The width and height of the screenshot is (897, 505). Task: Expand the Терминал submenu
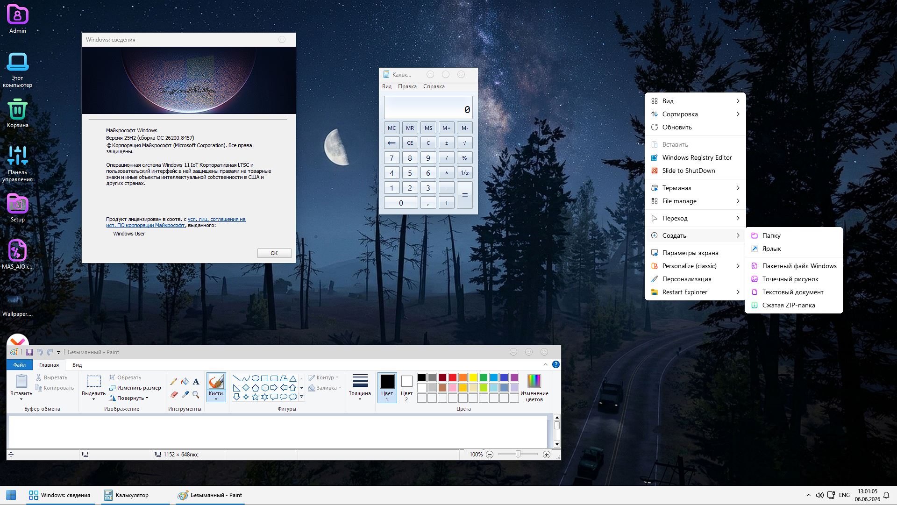click(695, 188)
